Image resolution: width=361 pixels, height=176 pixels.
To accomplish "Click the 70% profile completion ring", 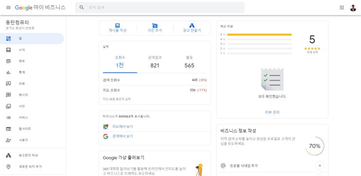I will click(315, 146).
